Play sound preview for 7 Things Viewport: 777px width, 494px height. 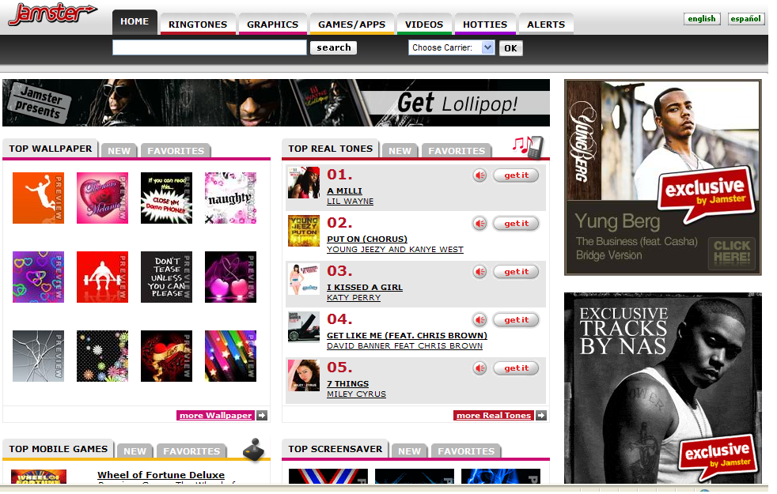[479, 368]
